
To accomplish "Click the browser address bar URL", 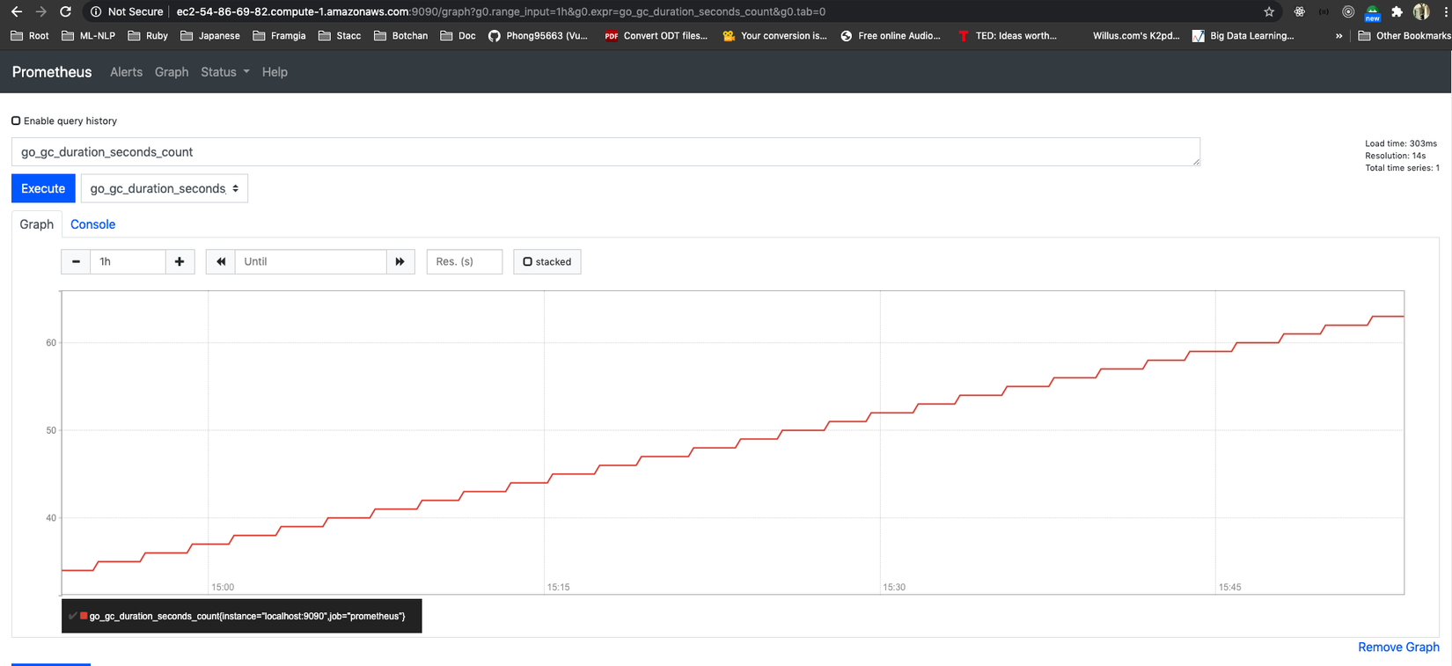I will [501, 11].
